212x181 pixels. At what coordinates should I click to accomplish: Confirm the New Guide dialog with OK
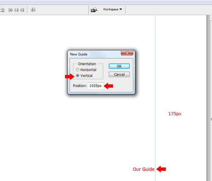click(119, 66)
